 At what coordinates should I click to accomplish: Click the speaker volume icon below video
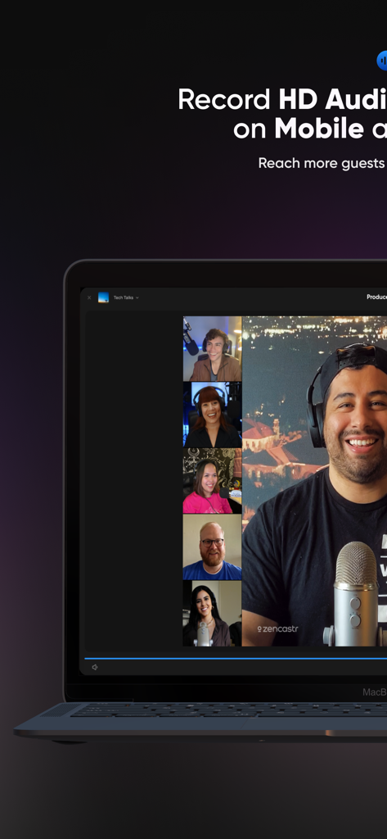(x=95, y=667)
